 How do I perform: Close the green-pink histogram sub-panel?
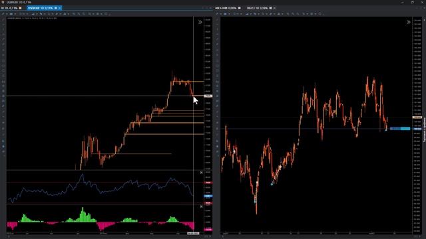click(201, 206)
